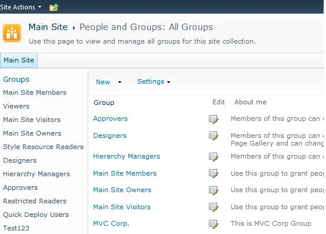This screenshot has height=234, width=326.
Task: Open Style Resource Readers in sidebar
Action: pos(43,147)
